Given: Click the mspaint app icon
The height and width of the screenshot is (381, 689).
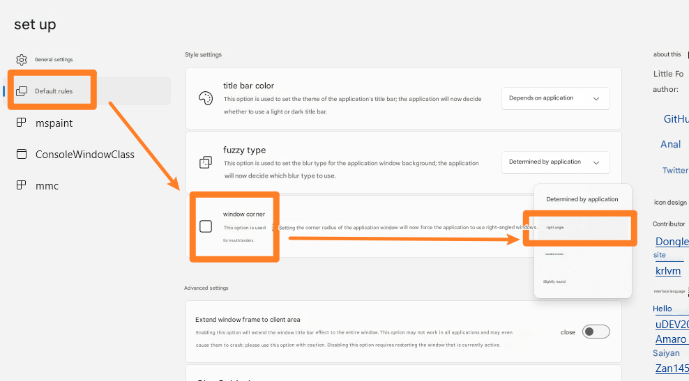Looking at the screenshot, I should pyautogui.click(x=21, y=123).
